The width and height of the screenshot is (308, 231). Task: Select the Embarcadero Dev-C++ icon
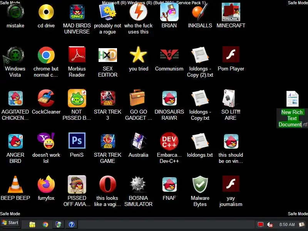[x=169, y=141]
